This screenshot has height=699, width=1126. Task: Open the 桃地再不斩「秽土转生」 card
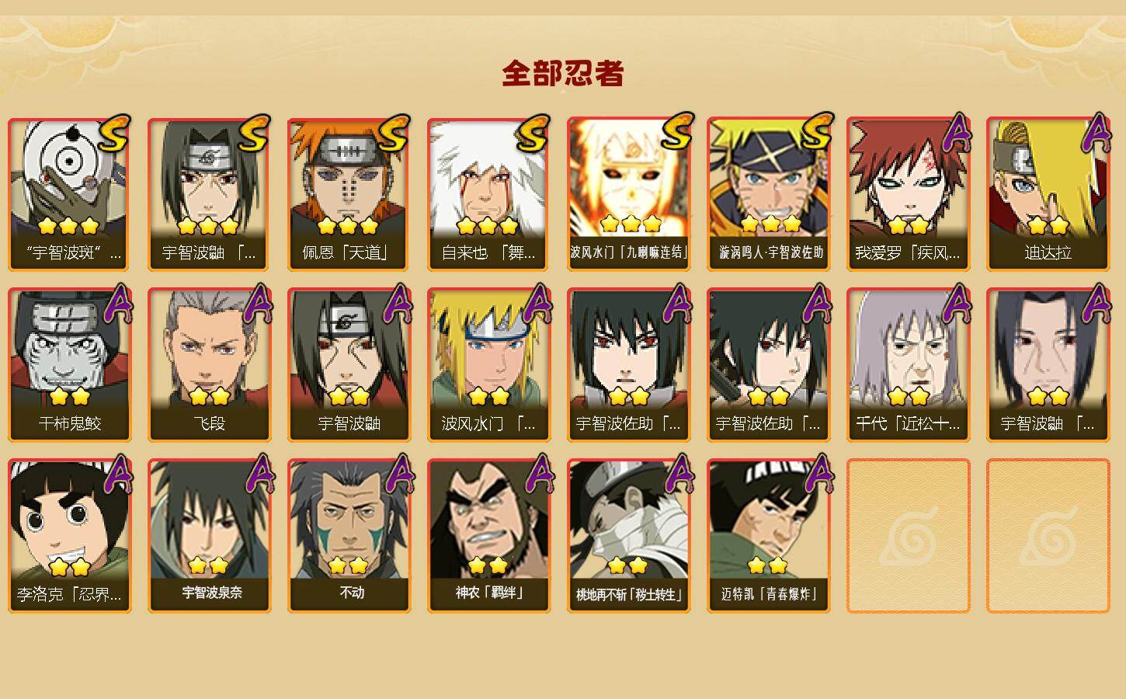click(x=628, y=536)
